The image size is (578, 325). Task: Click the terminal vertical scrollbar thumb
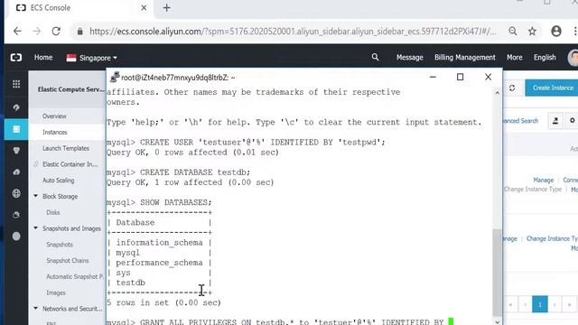coord(497,273)
